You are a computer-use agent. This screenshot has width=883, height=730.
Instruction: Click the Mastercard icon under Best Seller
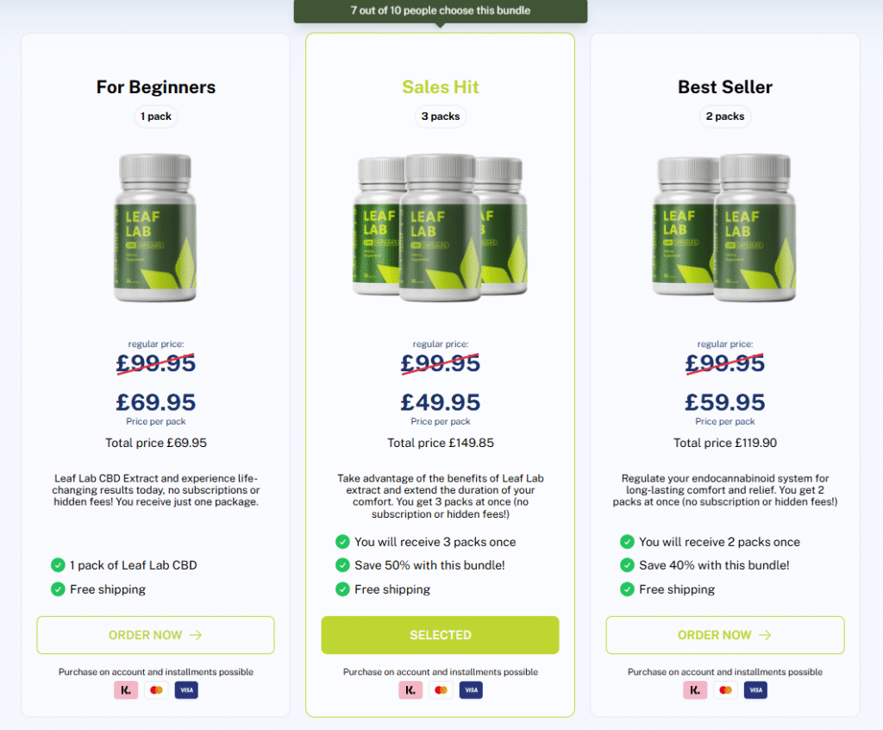point(726,690)
